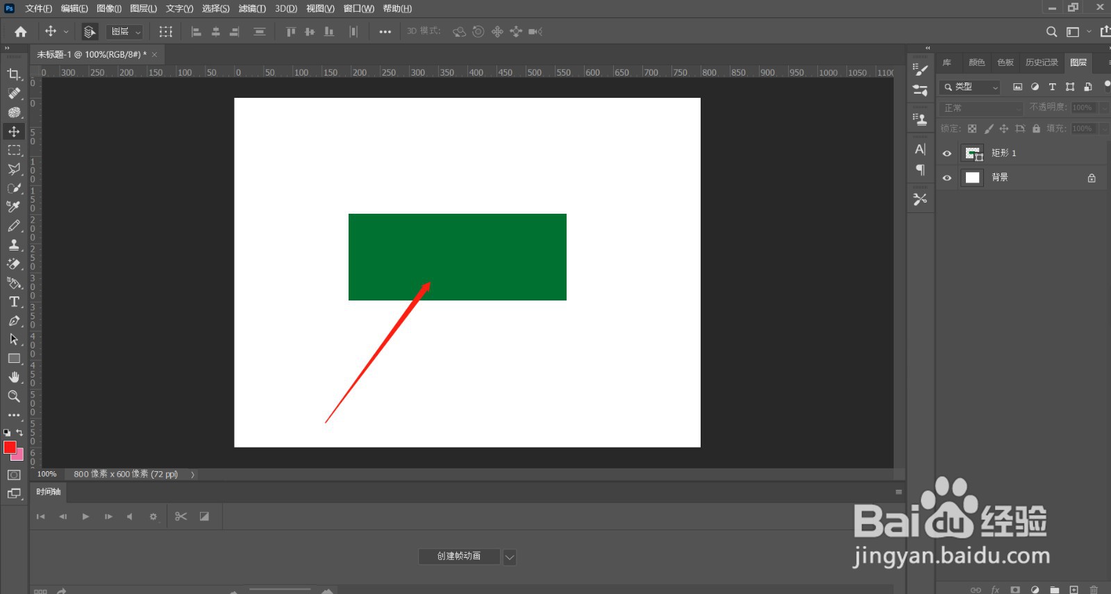Switch to the 历史记录 tab
Viewport: 1111px width, 594px height.
[x=1042, y=62]
